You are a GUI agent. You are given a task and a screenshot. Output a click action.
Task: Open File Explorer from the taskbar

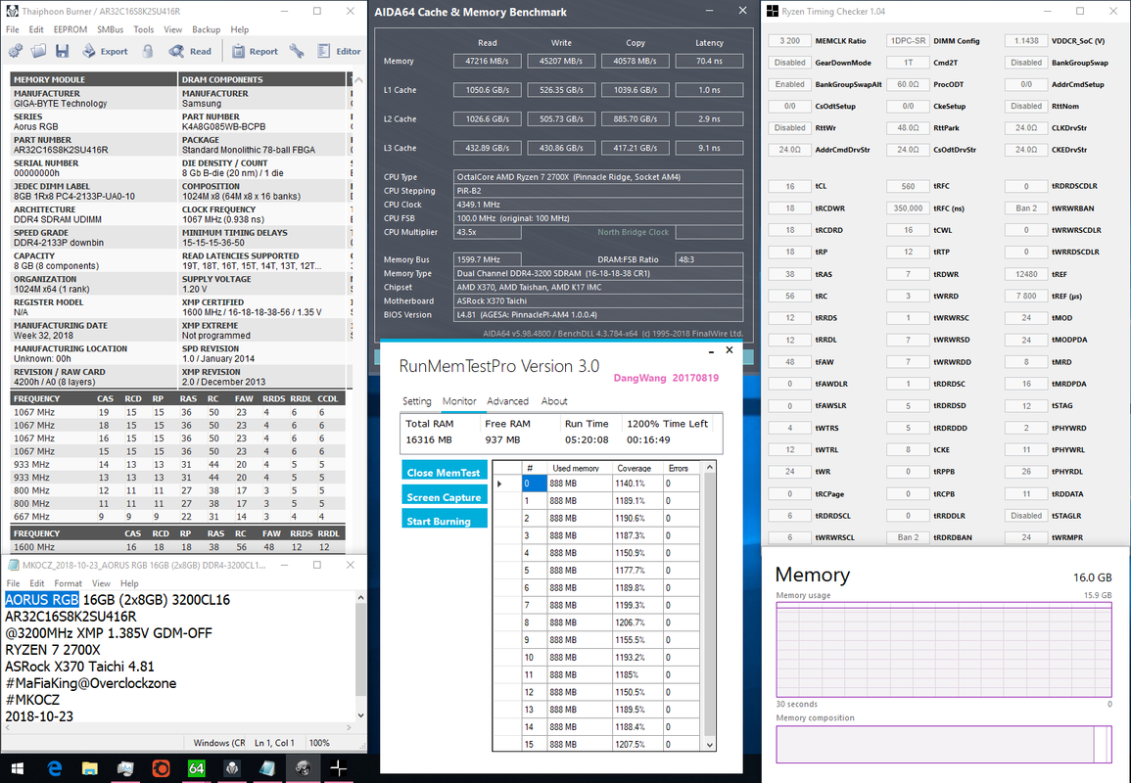tap(89, 768)
